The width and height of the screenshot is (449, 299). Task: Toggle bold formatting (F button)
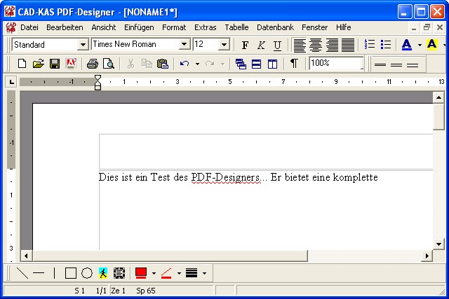[x=245, y=45]
